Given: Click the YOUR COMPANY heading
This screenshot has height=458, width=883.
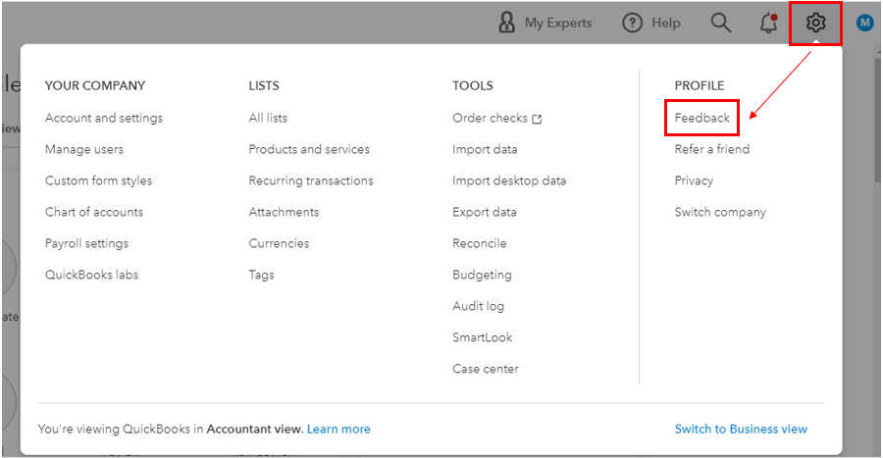Looking at the screenshot, I should [x=95, y=86].
